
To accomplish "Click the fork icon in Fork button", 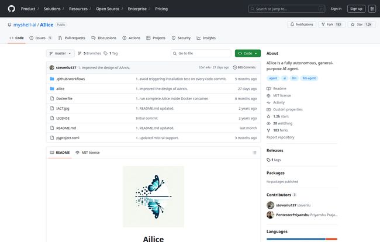I will click(x=323, y=25).
